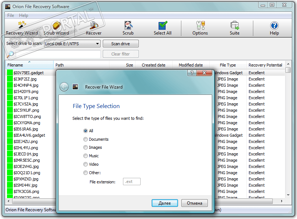Select file $IOE2VHG.jpg
This screenshot has width=297, height=219.
26,166
